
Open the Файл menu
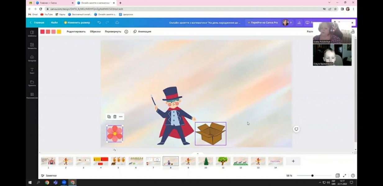point(54,23)
